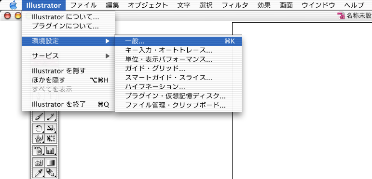Image resolution: width=372 pixels, height=179 pixels.
Task: Select the Warp tool
Action: pyautogui.click(x=39, y=138)
